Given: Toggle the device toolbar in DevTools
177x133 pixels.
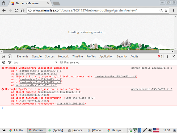Looking at the screenshot, I should pyautogui.click(x=10, y=56).
